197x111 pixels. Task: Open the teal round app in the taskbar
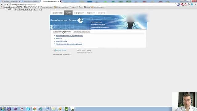[41, 109]
